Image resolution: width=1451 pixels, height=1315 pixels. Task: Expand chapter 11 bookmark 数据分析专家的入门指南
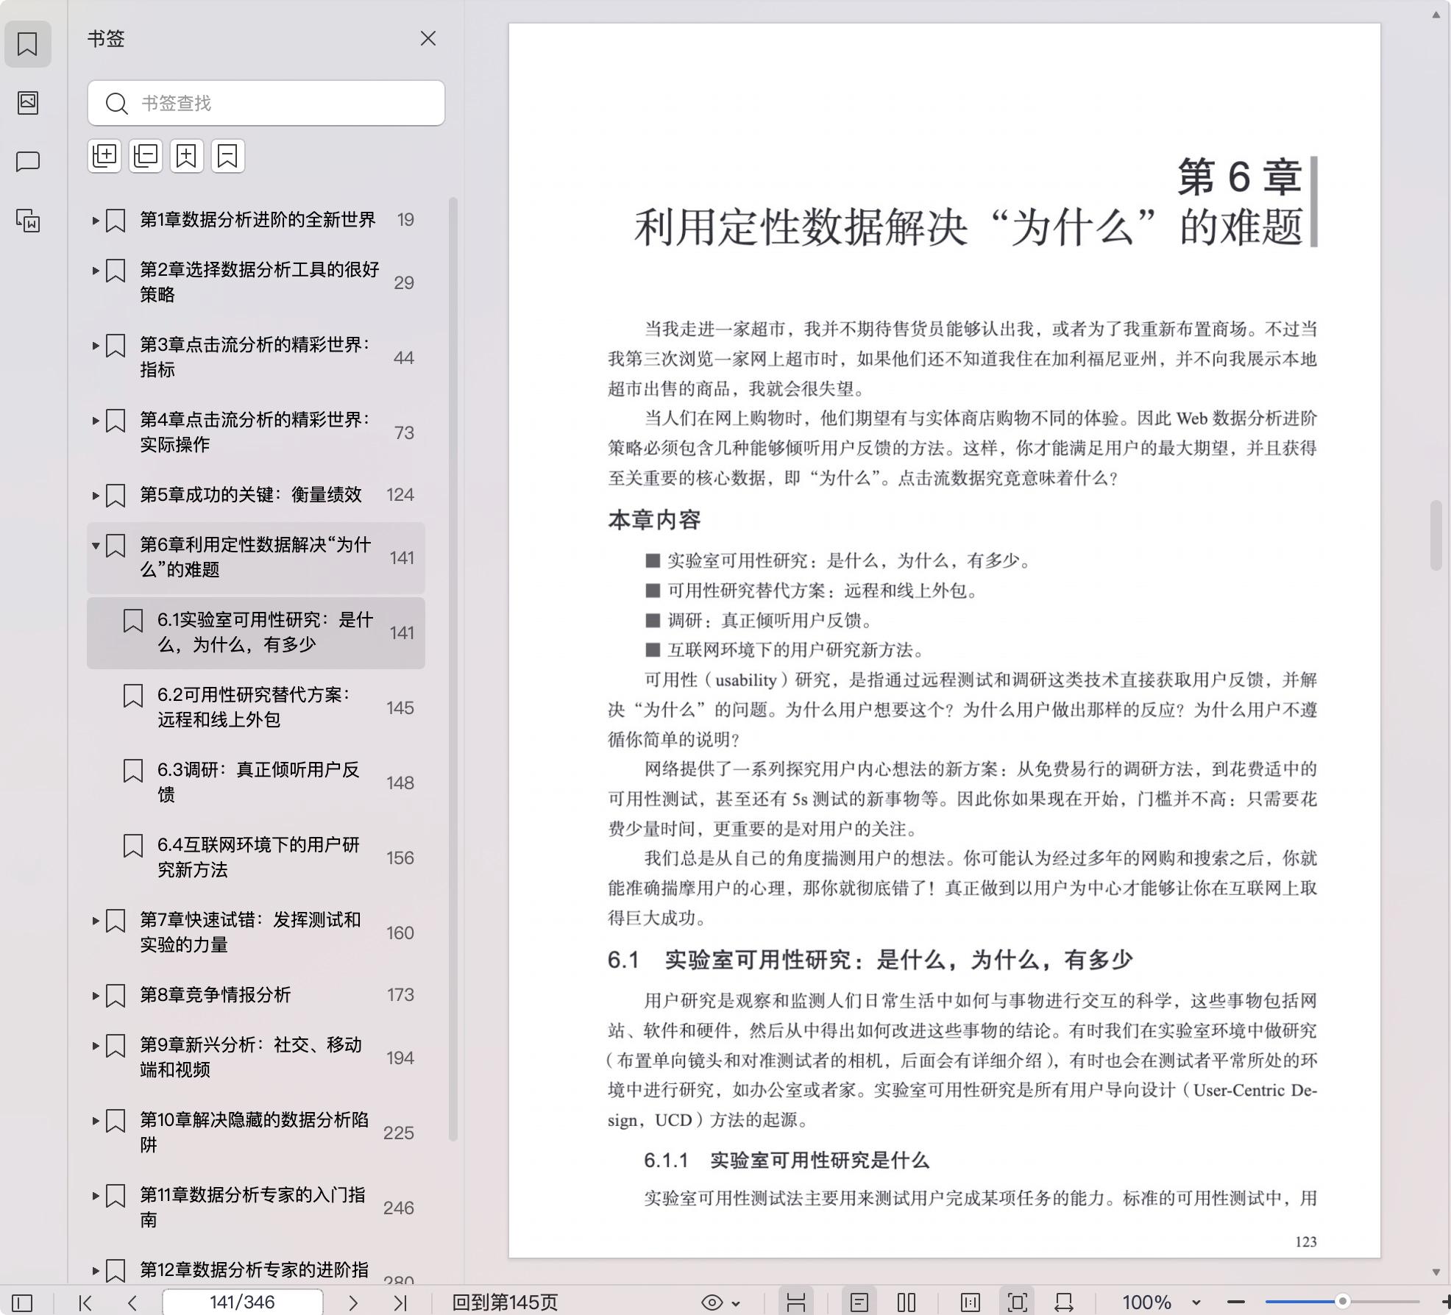[96, 1195]
